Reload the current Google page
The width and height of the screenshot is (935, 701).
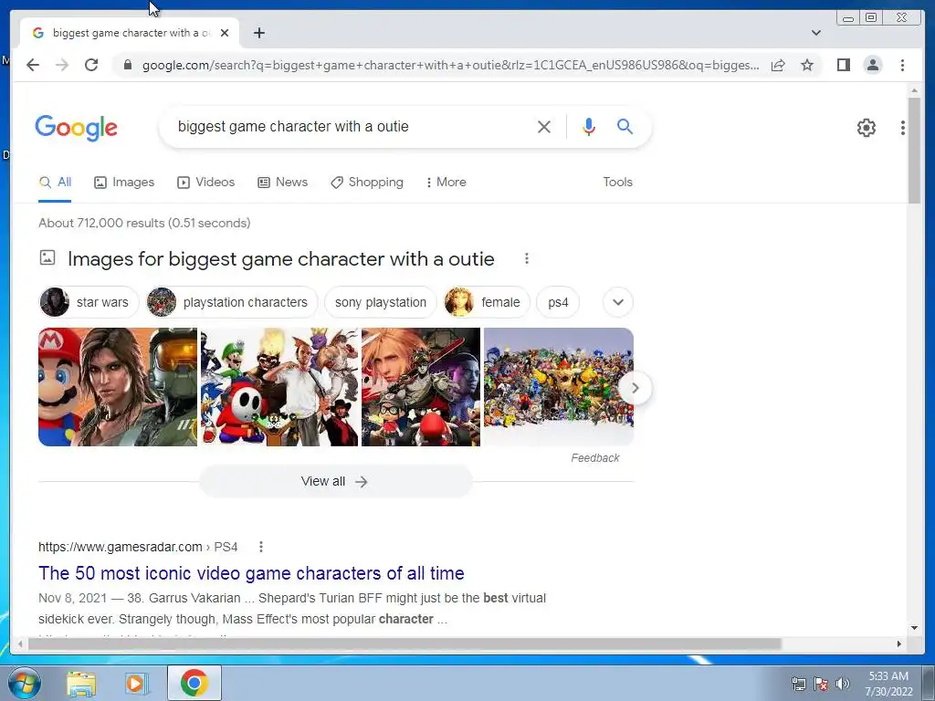91,65
